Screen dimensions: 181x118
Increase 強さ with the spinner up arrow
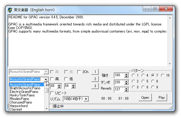[x=126, y=75]
